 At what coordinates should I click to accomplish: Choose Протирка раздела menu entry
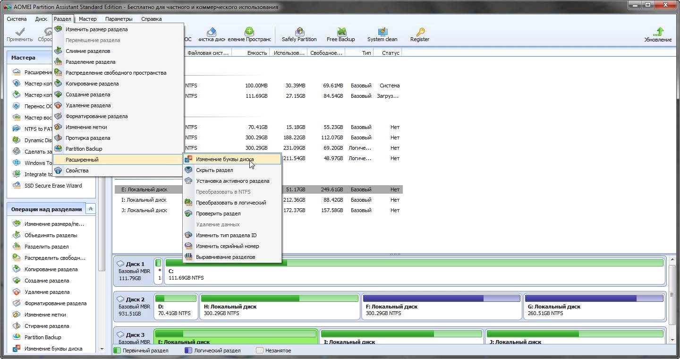118,138
